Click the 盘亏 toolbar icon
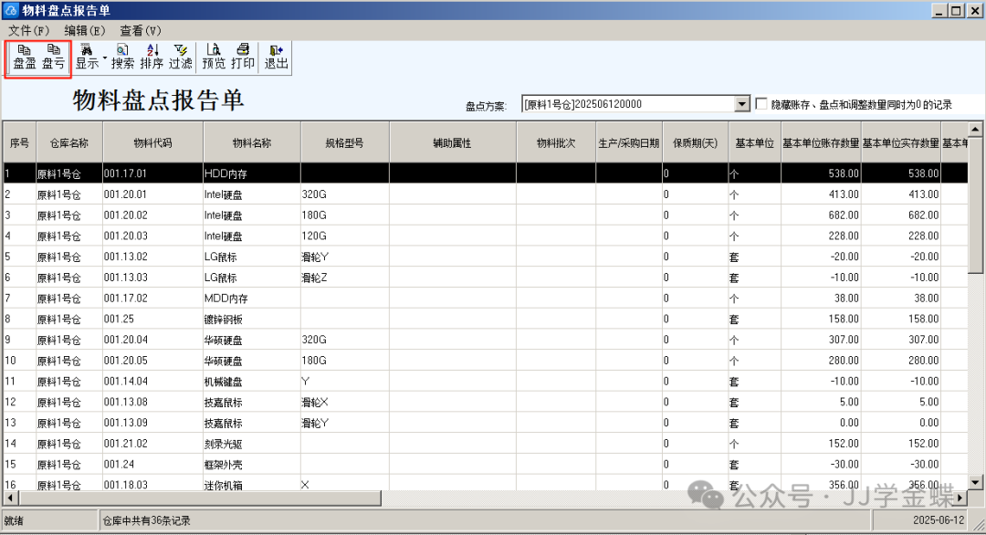 pyautogui.click(x=54, y=57)
